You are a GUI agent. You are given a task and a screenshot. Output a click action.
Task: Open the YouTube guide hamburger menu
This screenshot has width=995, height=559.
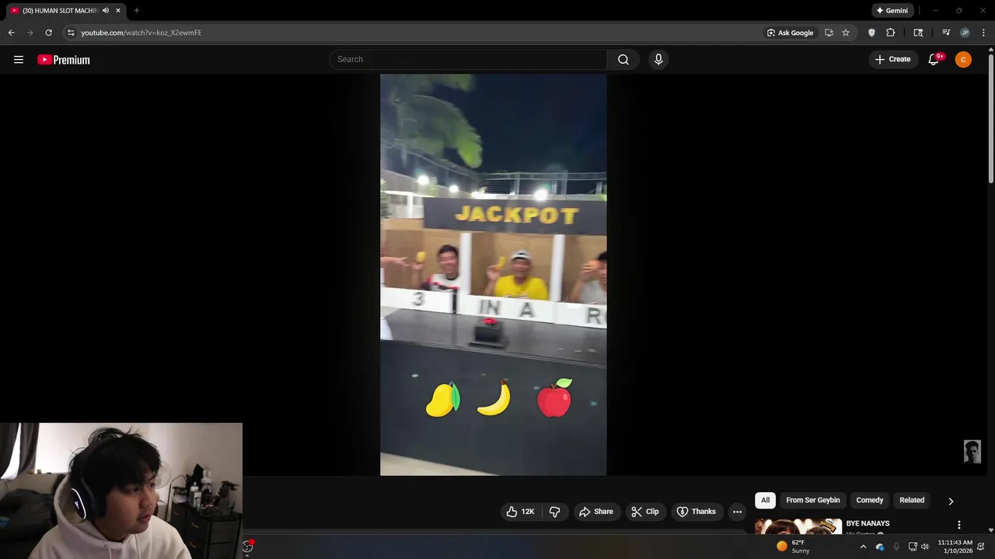[19, 60]
